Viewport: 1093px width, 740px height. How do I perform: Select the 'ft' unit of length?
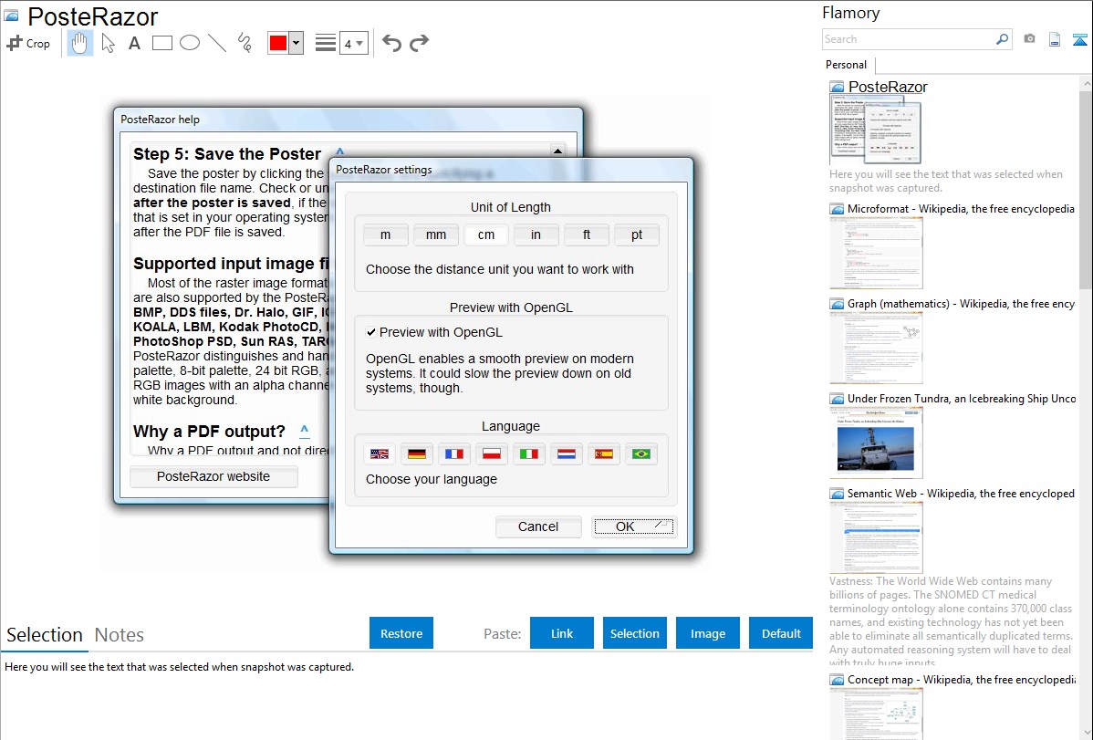click(x=587, y=235)
